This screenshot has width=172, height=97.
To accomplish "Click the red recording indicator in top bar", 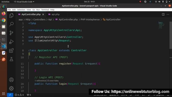I will (140, 2).
